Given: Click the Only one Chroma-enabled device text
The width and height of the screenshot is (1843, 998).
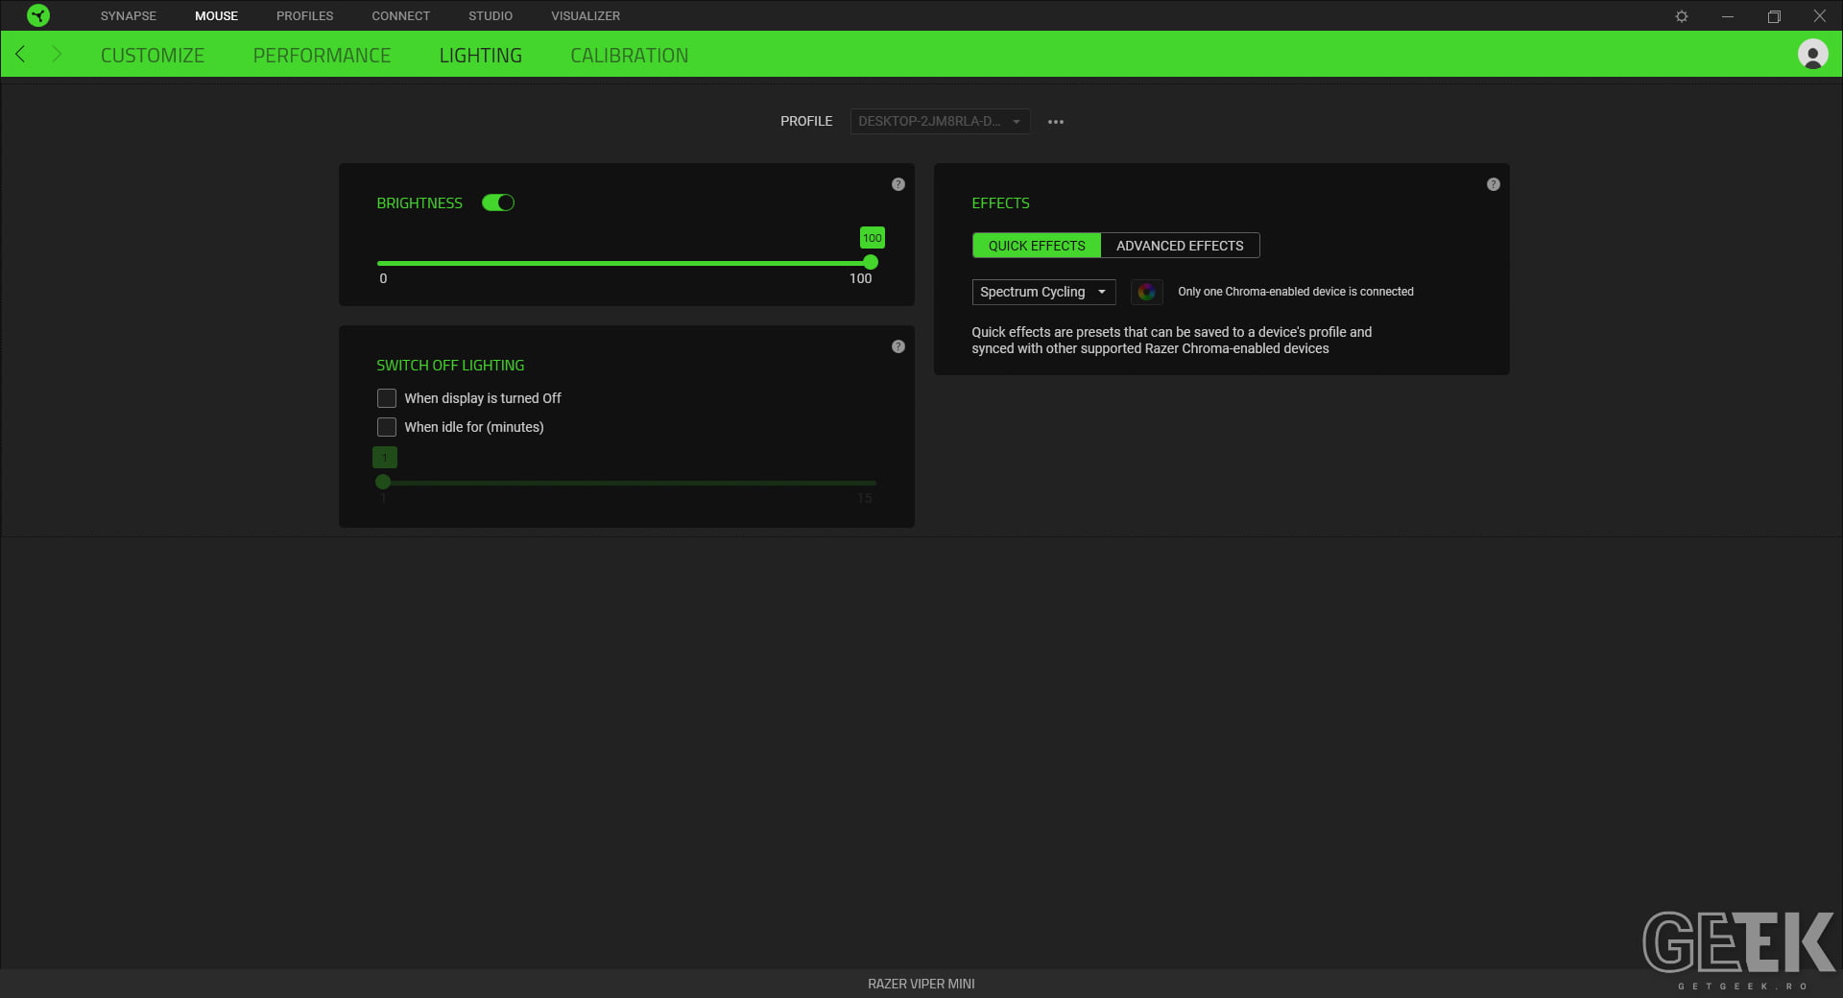Looking at the screenshot, I should pos(1296,292).
